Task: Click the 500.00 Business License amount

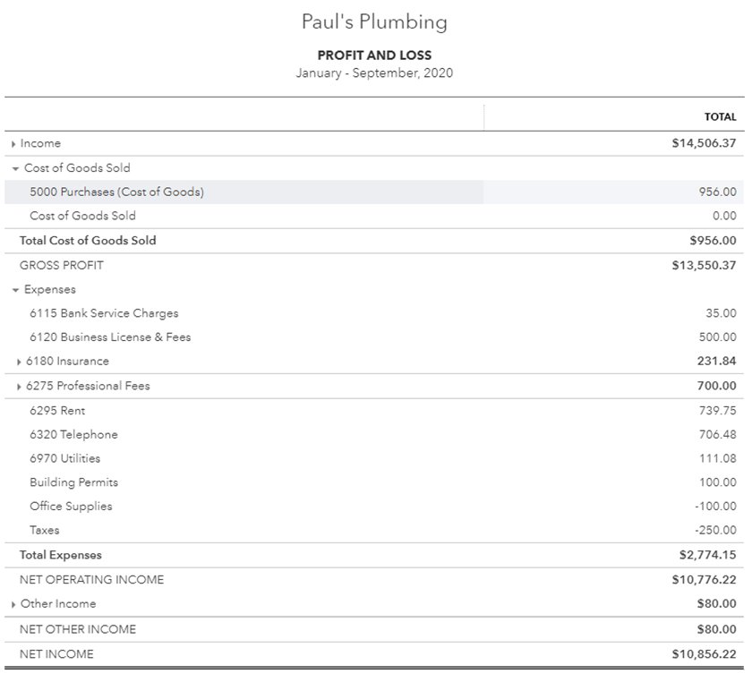Action: coord(718,337)
